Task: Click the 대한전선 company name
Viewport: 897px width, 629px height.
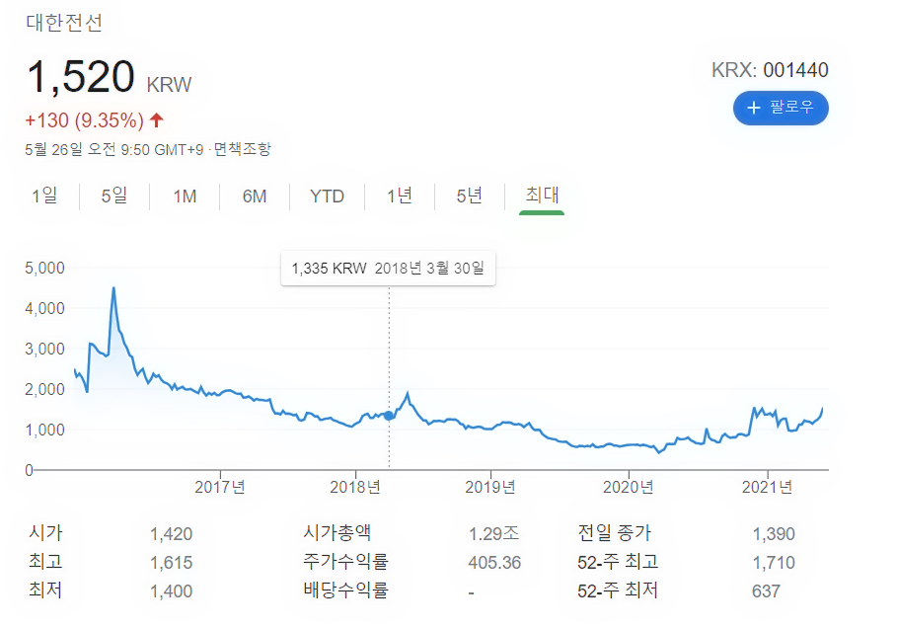Action: pyautogui.click(x=64, y=23)
